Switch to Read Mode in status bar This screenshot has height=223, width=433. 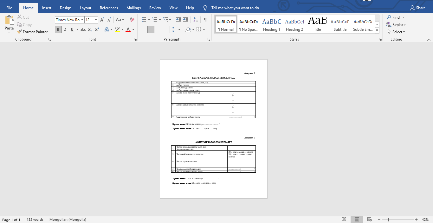click(344, 220)
